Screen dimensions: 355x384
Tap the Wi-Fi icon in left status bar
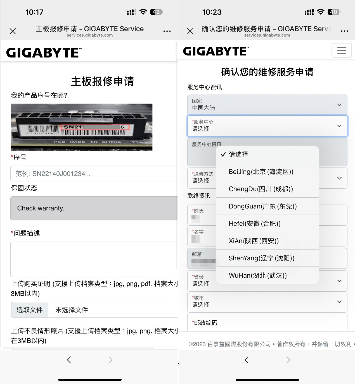(143, 12)
